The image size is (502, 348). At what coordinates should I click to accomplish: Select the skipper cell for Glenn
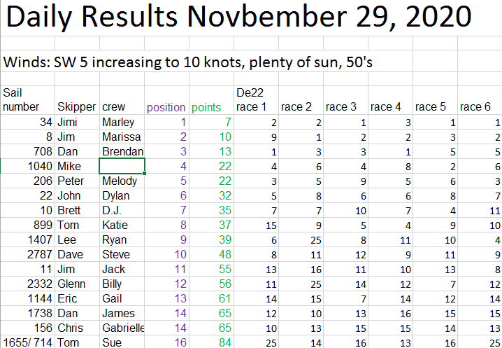point(76,284)
